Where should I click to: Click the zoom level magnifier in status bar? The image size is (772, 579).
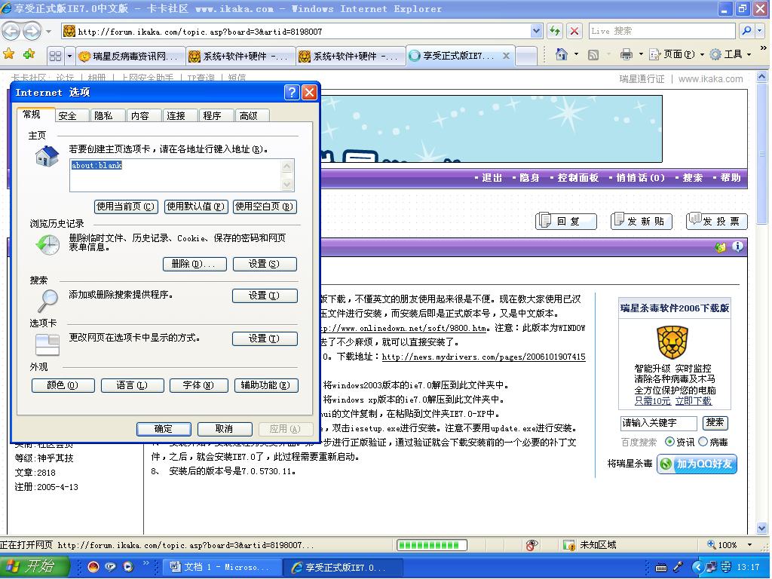711,544
